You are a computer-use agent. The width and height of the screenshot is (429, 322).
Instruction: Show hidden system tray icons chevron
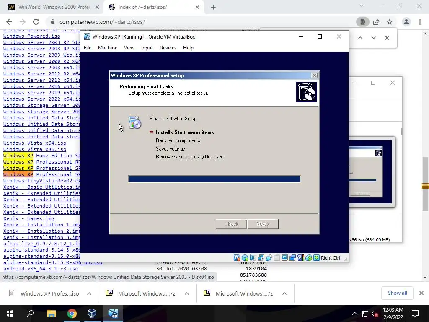point(354,314)
